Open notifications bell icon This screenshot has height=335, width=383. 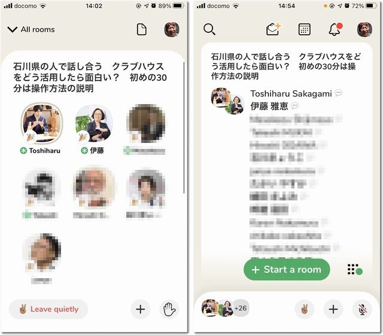[335, 29]
